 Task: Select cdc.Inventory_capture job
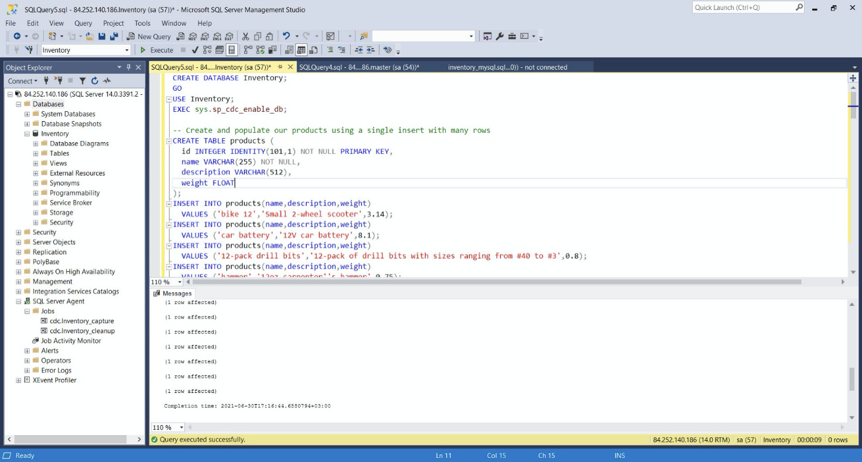tap(82, 321)
